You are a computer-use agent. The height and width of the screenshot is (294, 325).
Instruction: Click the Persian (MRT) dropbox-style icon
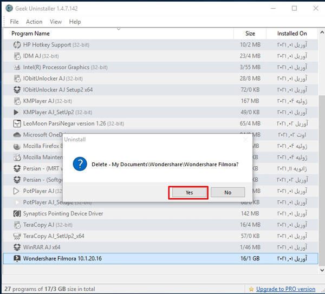pyautogui.click(x=17, y=168)
